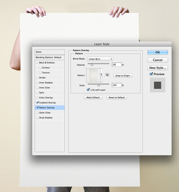The image size is (179, 192).
Task: Enable the Drop Shadow checkbox
Action: click(37, 118)
